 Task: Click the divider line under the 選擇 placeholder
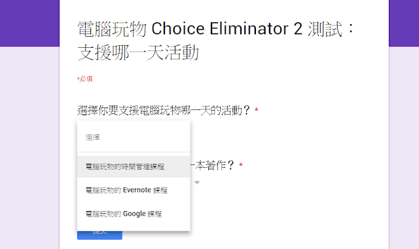[134, 152]
